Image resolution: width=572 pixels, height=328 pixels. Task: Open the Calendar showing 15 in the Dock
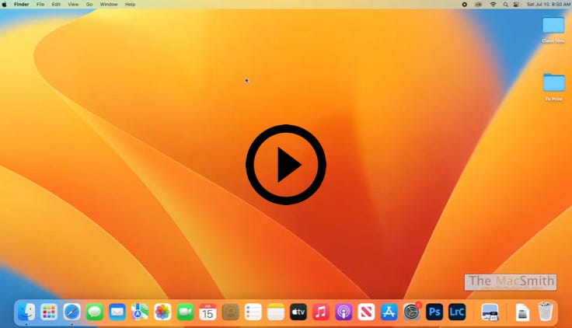point(208,312)
